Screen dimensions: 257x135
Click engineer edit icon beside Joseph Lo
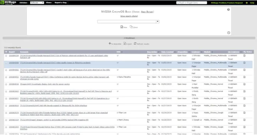click(x=192, y=120)
